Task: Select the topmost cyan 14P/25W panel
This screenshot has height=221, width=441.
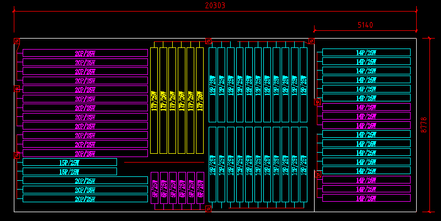Action: coord(366,52)
